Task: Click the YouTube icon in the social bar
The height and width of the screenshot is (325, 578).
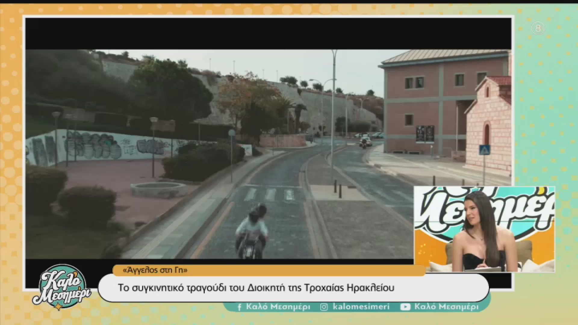Action: tap(405, 307)
